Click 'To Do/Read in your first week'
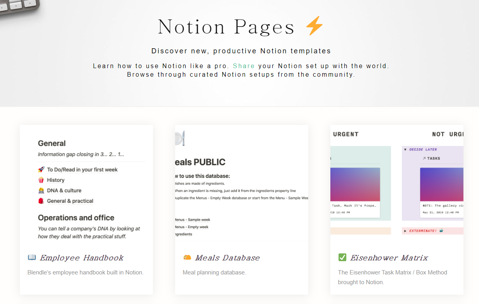The width and height of the screenshot is (479, 304). click(x=82, y=170)
